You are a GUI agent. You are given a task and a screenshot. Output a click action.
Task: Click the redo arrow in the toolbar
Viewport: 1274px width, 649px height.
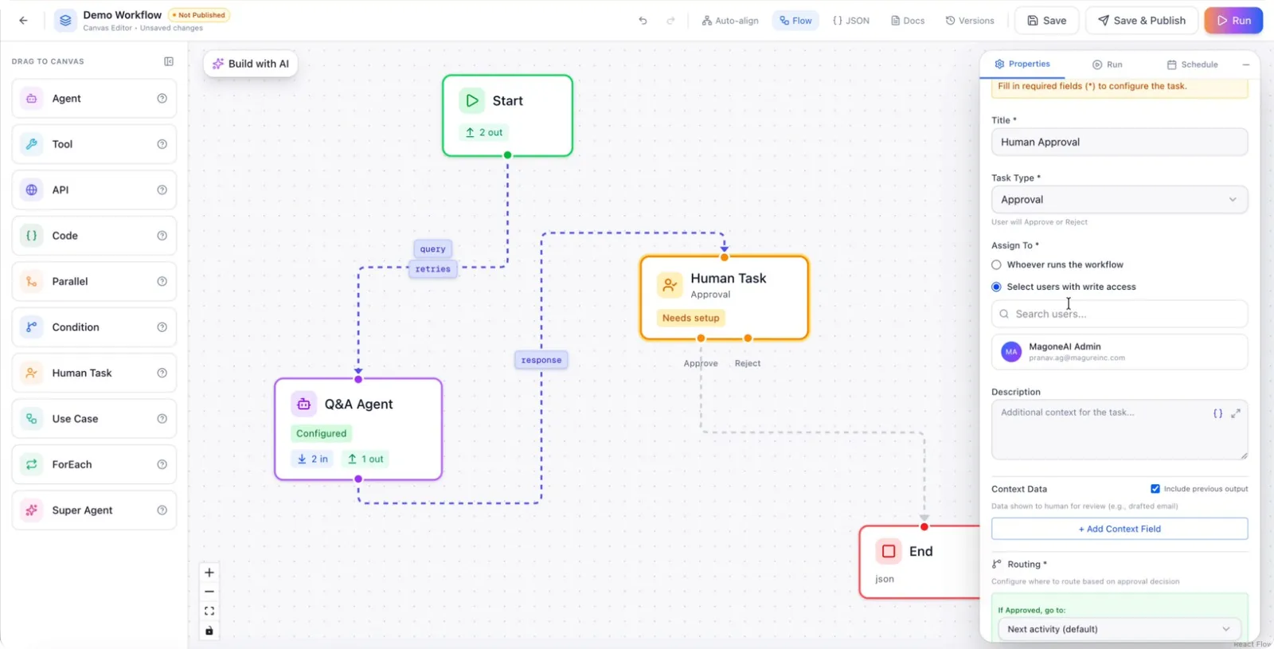pyautogui.click(x=670, y=21)
